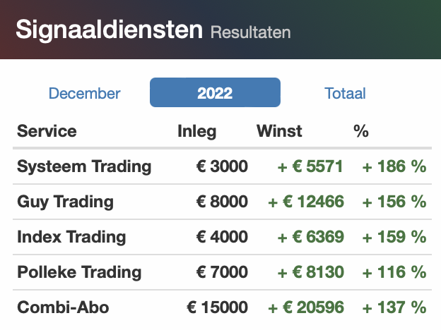Choose the Polleke Trading service
The width and height of the screenshot is (441, 330).
tap(79, 272)
